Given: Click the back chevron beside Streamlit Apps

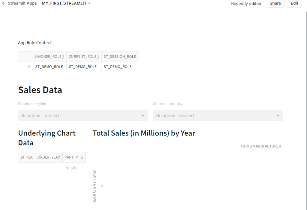Looking at the screenshot, I should click(x=3, y=3).
